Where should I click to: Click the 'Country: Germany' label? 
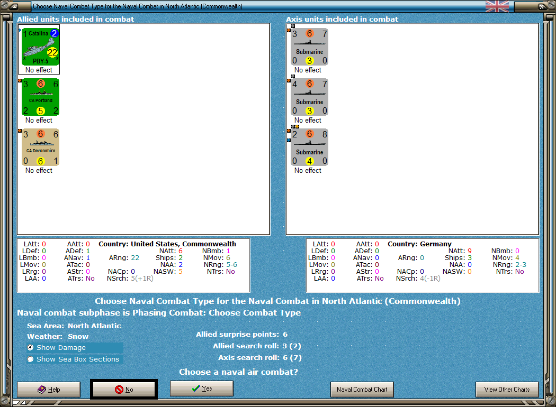click(x=419, y=244)
